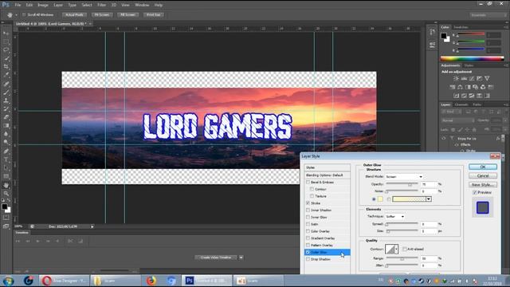This screenshot has width=510, height=287.
Task: Select the Brush tool
Action: [x=6, y=92]
